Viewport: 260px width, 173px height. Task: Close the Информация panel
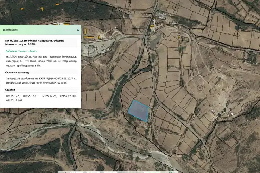78,30
